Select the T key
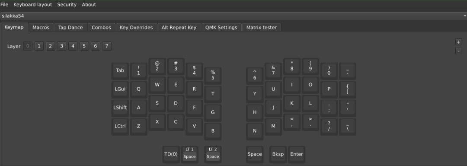The image size is (467, 166). point(213,94)
